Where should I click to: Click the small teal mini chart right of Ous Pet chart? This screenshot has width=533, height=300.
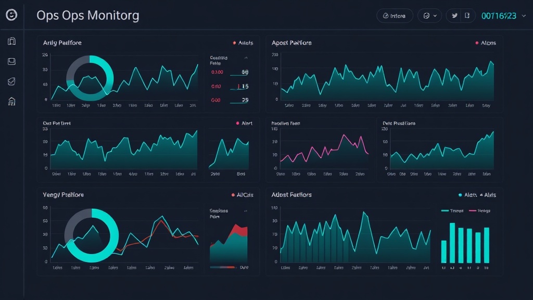(x=229, y=154)
